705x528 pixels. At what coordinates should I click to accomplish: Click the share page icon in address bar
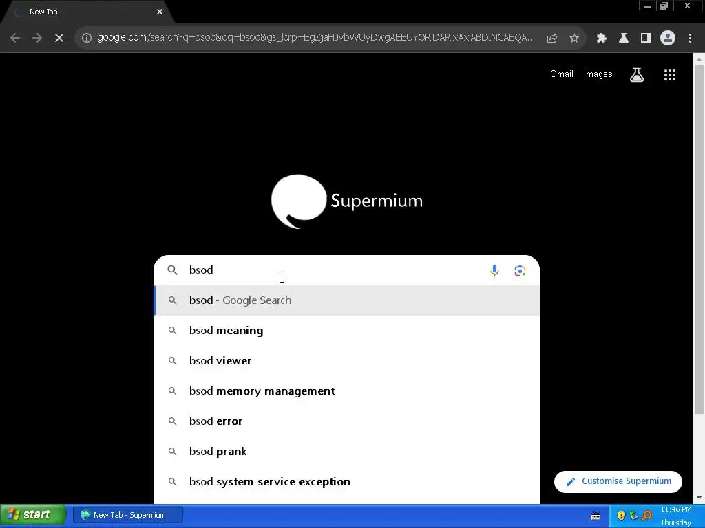point(551,38)
